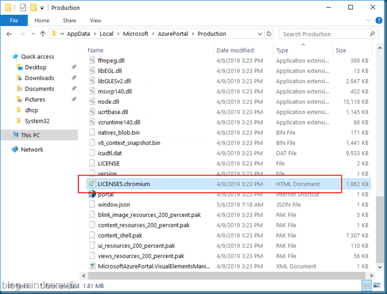The height and width of the screenshot is (294, 387).
Task: Select the libEGL.dll file icon
Action: 92,70
